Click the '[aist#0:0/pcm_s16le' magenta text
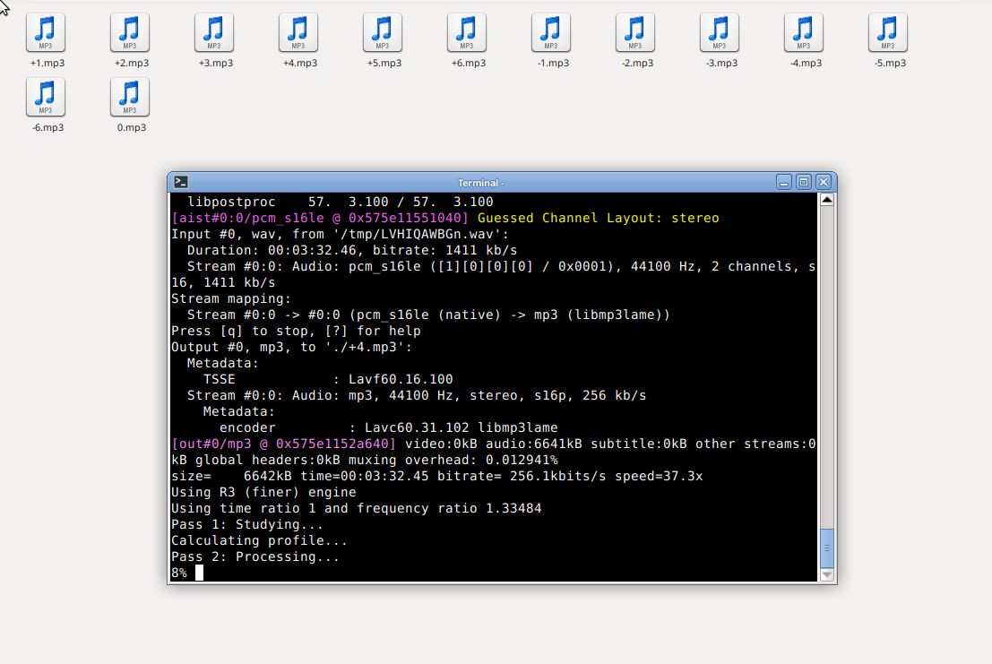The width and height of the screenshot is (992, 664). (320, 218)
